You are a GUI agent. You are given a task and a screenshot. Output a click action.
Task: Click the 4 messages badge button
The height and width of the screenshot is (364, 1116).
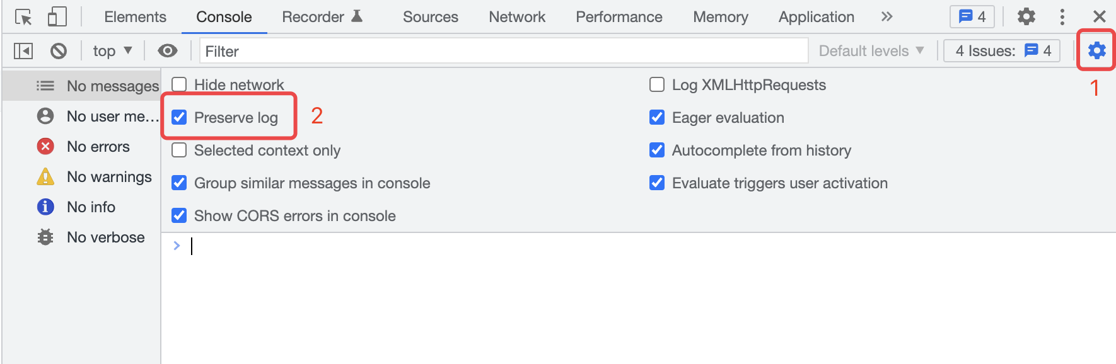[x=972, y=17]
